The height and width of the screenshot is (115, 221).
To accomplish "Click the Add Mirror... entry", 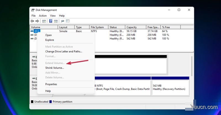I will tap(53, 73).
